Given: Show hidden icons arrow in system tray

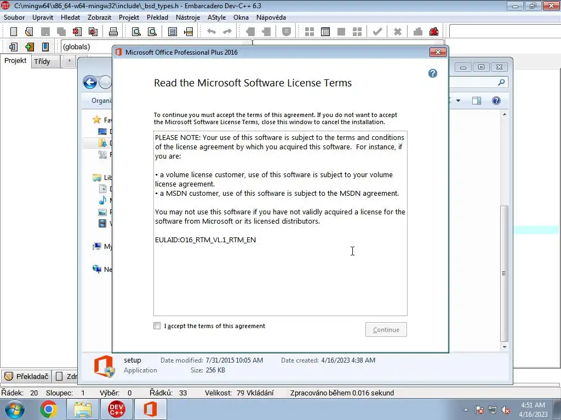Looking at the screenshot, I should coord(466,410).
